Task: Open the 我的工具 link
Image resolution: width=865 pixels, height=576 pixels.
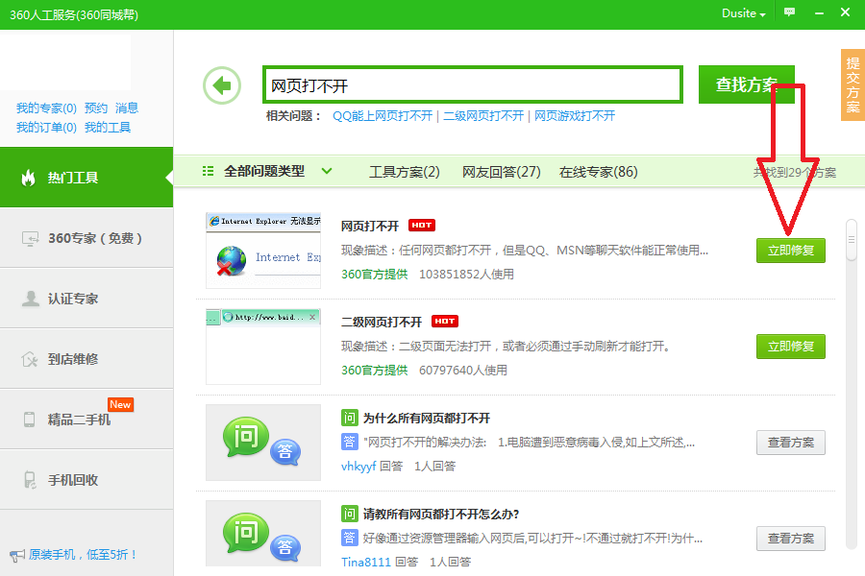Action: pos(108,128)
